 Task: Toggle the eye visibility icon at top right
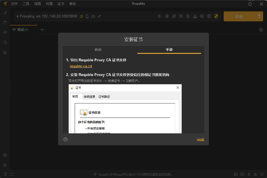(x=261, y=29)
